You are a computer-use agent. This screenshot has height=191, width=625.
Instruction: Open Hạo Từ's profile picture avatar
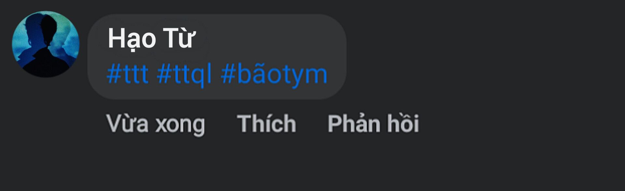(x=46, y=44)
